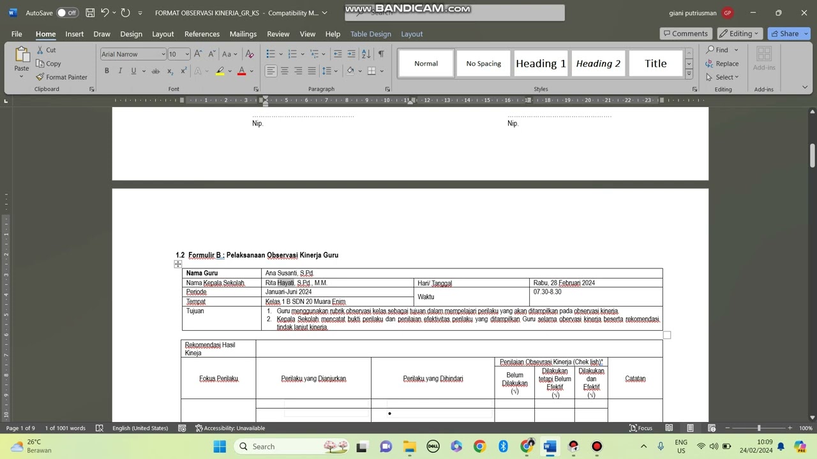
Task: Click the Replace button
Action: point(722,64)
